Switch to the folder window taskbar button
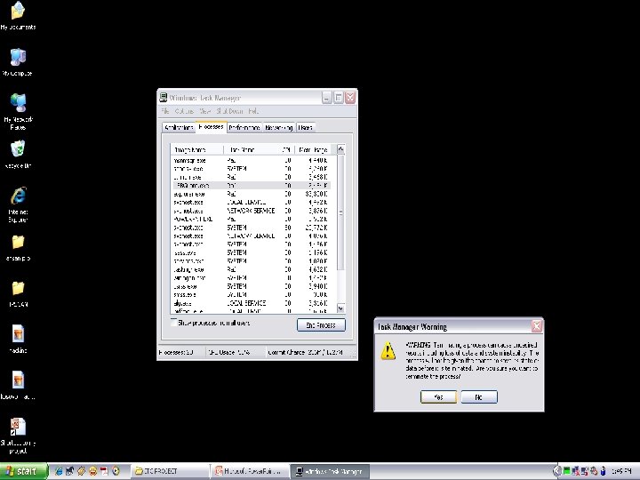This screenshot has height=480, width=640. click(170, 471)
